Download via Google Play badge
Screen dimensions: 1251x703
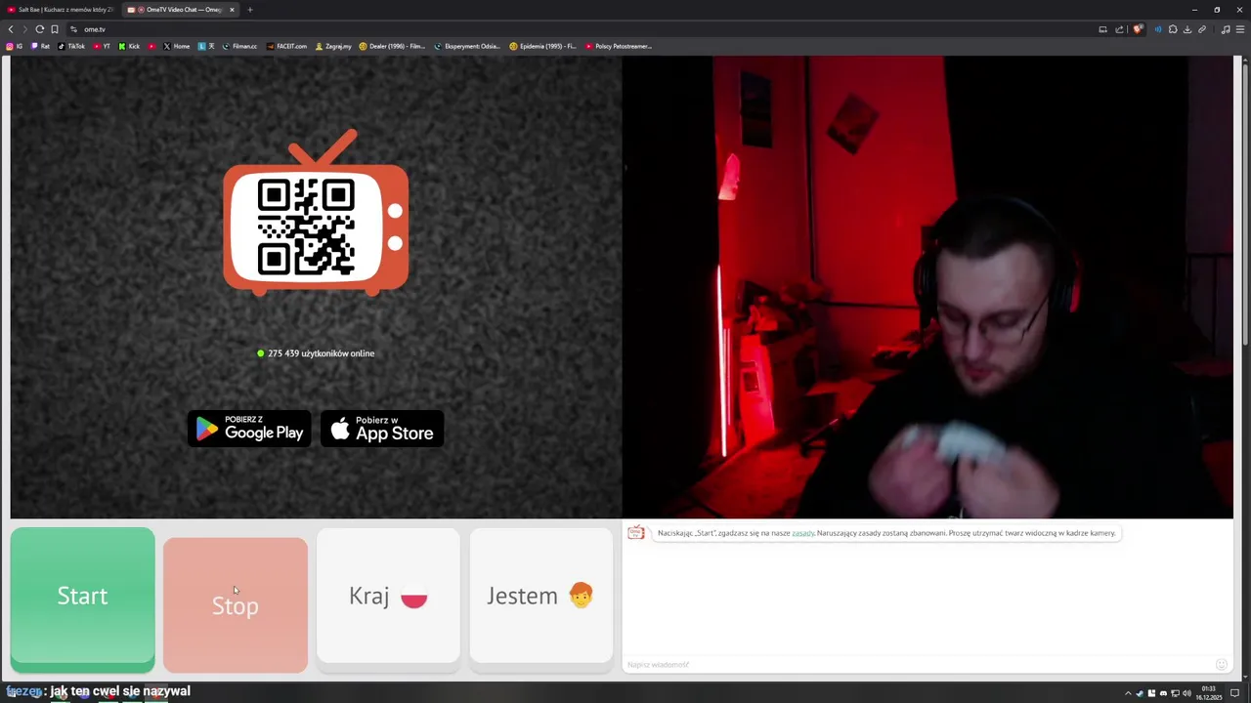pyautogui.click(x=249, y=429)
